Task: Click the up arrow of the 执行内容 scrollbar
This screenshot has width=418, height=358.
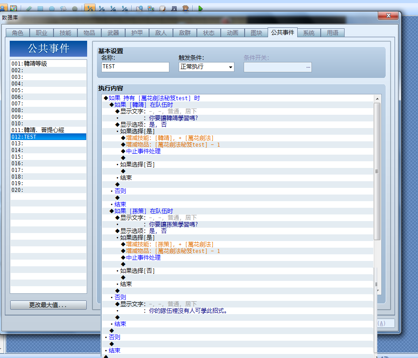Action: point(377,99)
